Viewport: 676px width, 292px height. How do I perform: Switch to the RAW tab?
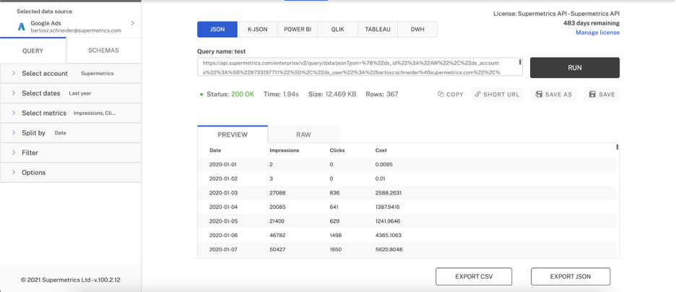click(x=303, y=134)
